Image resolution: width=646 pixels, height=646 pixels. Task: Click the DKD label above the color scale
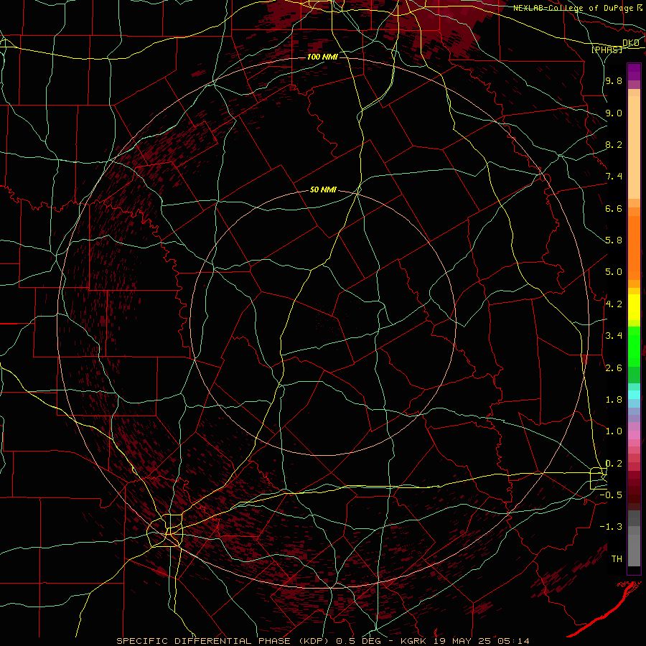click(631, 43)
